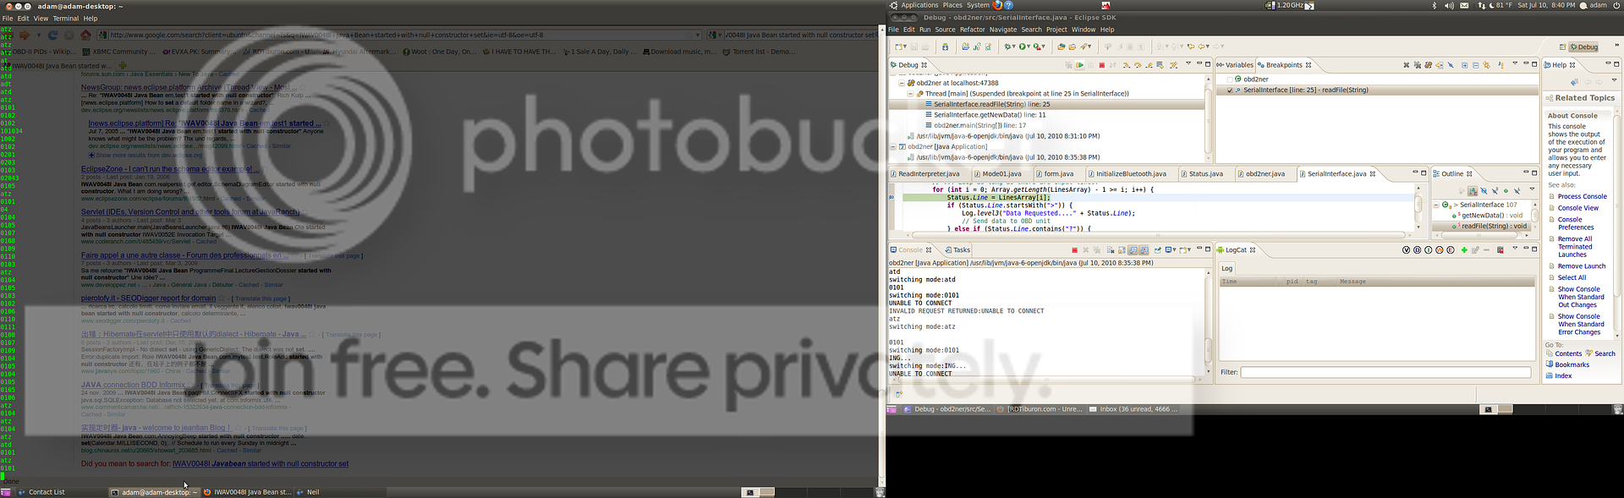Toggle Sort alphabetically in Outline view
1624x498 pixels.
click(1473, 191)
